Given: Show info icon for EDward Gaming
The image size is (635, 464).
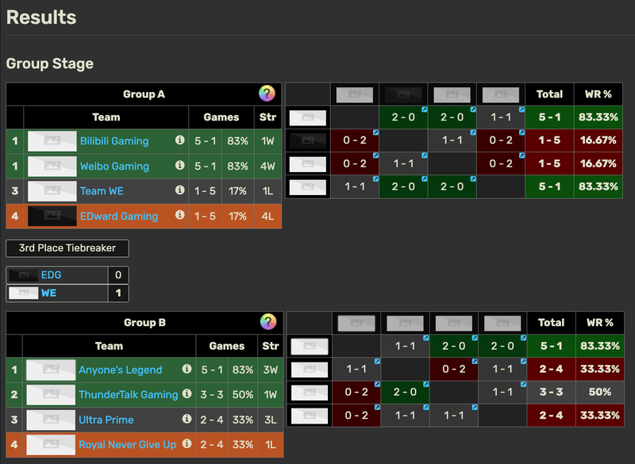Looking at the screenshot, I should coord(180,215).
